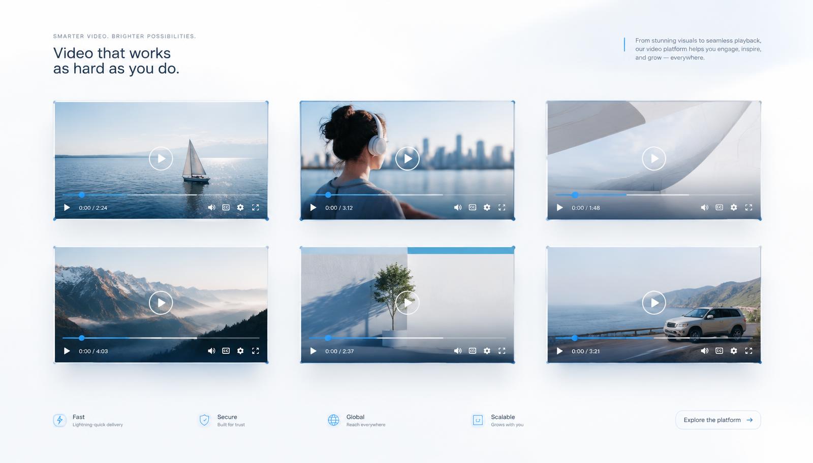Click the '0:00 / 3:21' time display
This screenshot has height=463, width=813.
pos(586,351)
